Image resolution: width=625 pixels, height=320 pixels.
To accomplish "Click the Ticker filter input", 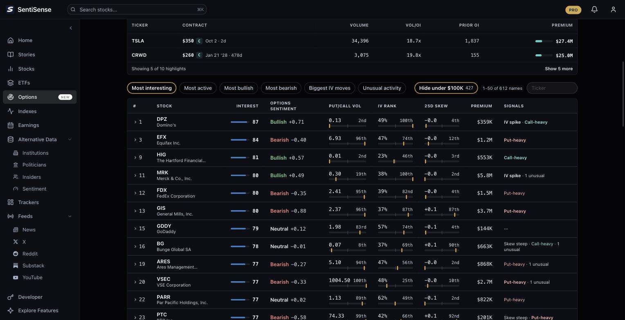I will tap(552, 88).
